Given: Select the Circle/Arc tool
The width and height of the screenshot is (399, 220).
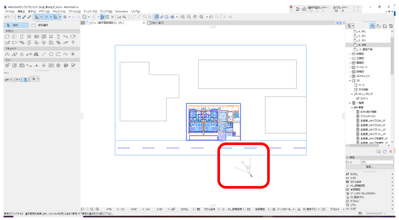Looking at the screenshot, I should pyautogui.click(x=51, y=54).
